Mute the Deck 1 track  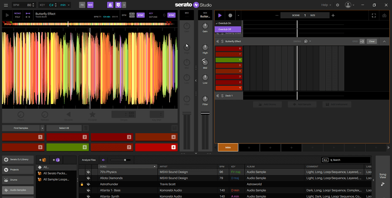click(217, 96)
